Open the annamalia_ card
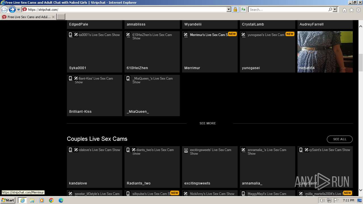Image resolution: width=363 pixels, height=204 pixels. click(267, 167)
